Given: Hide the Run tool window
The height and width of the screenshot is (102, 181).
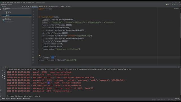Looking at the screenshot, I should coord(180,67).
